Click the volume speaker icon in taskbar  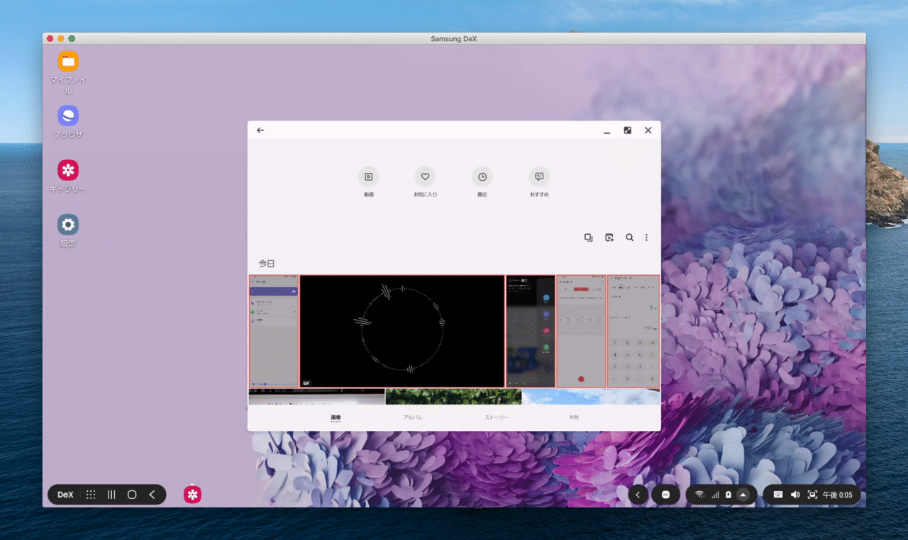(x=795, y=495)
